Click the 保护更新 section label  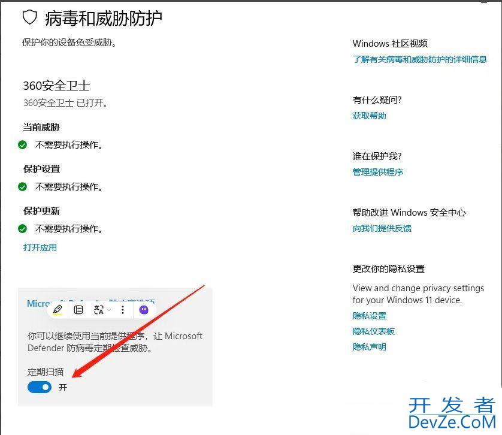coord(41,211)
